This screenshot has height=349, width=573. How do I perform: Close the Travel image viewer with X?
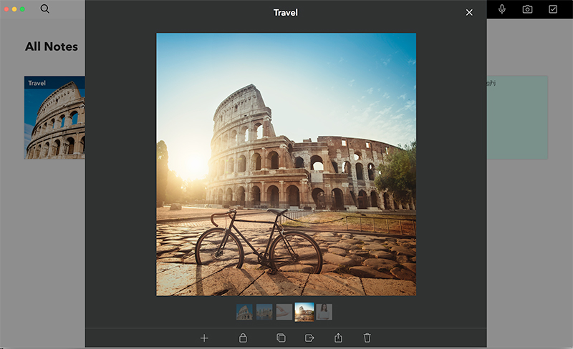[x=469, y=13]
